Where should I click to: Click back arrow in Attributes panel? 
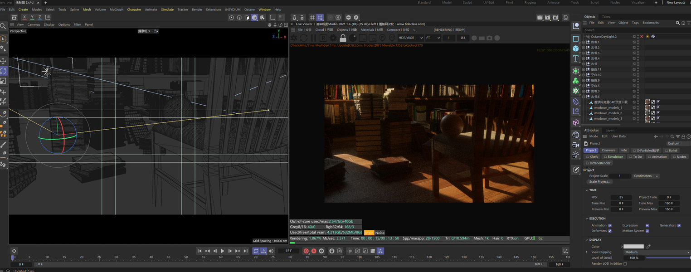coord(656,136)
